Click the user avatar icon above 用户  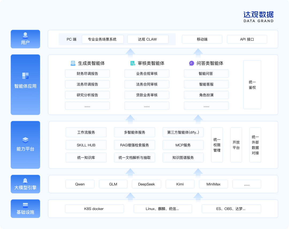[x=25, y=35]
